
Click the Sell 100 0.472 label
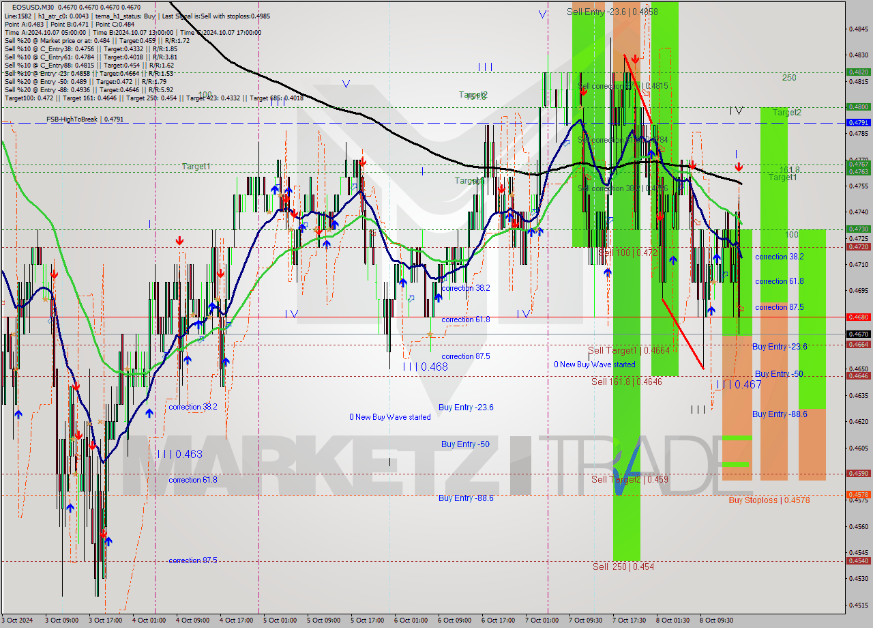(628, 253)
